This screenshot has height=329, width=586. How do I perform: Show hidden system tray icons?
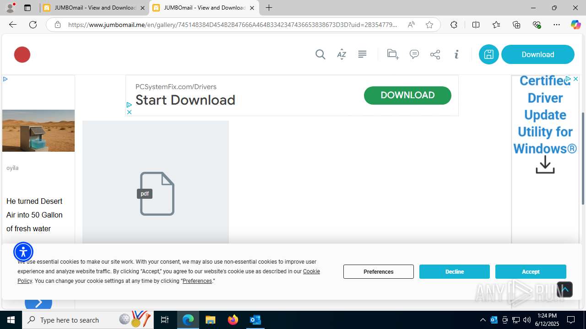(483, 320)
